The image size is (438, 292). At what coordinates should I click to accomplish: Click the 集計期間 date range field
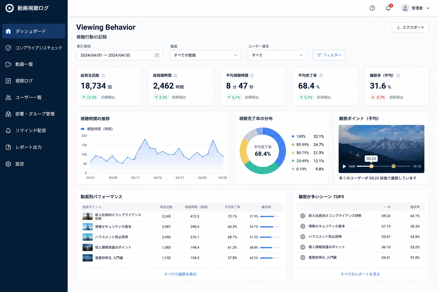(119, 55)
